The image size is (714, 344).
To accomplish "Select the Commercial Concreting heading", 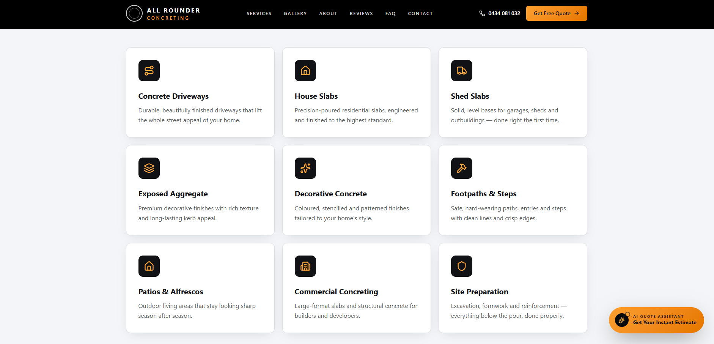I will (x=337, y=292).
